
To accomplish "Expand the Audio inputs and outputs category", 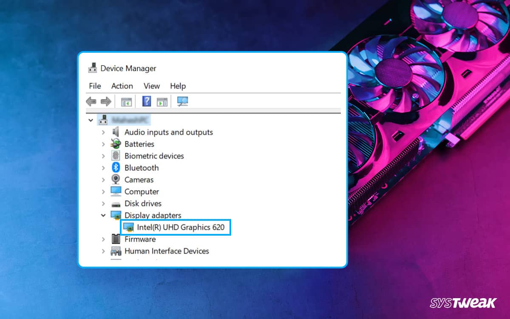I will coord(104,132).
